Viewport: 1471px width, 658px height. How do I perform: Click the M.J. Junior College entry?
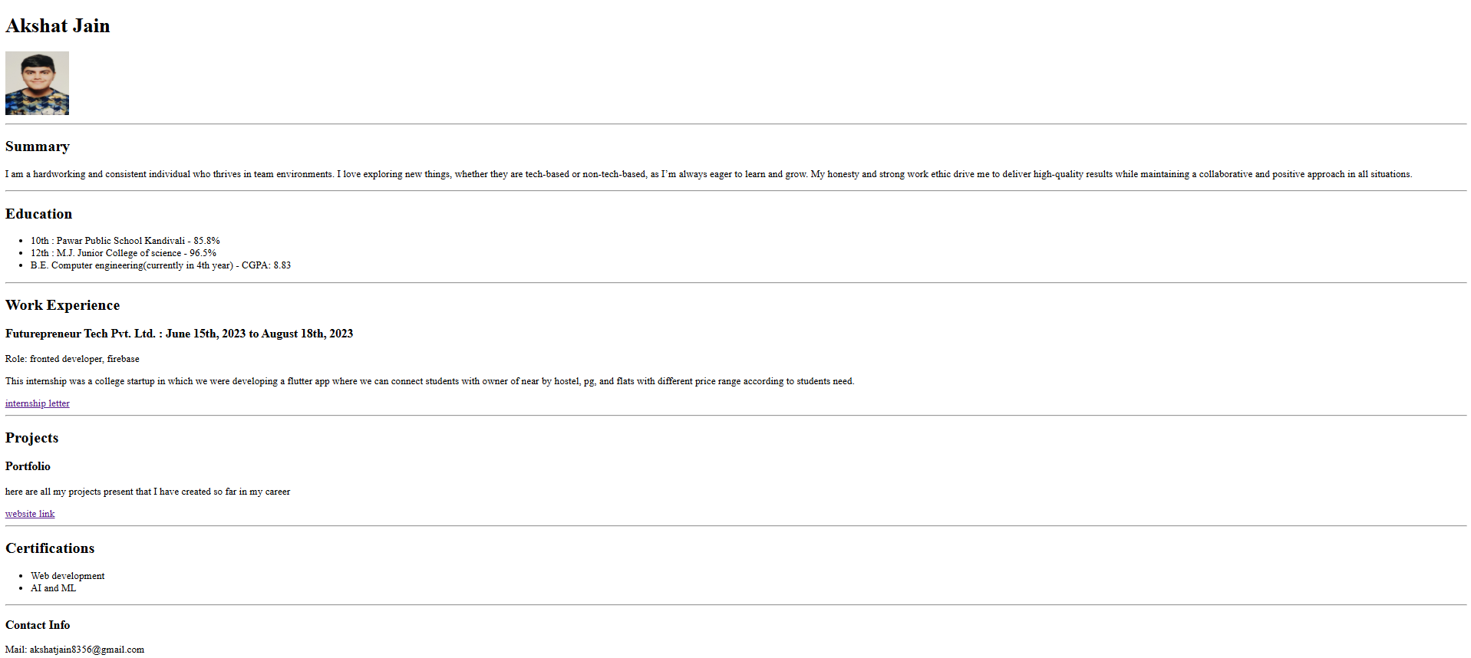(x=123, y=253)
